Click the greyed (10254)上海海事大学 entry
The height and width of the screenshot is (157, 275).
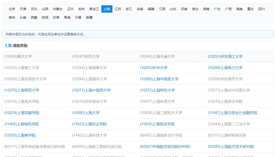click(89, 68)
